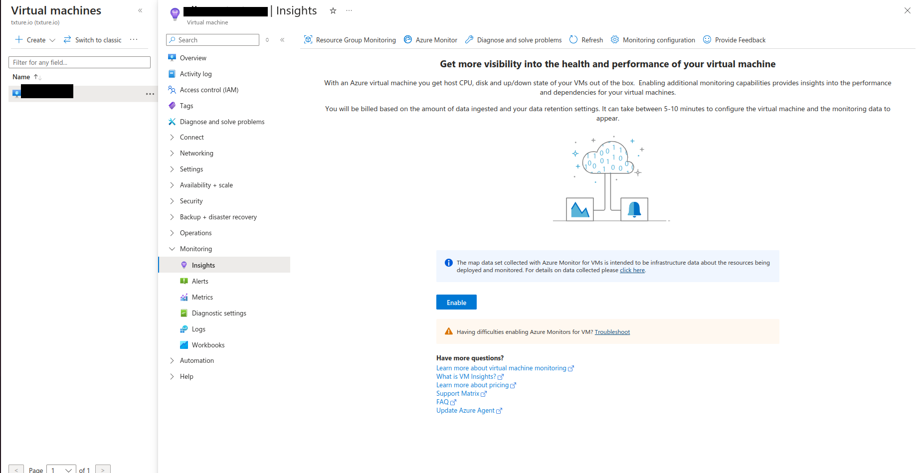
Task: Go to previous page of VM list
Action: tap(16, 470)
